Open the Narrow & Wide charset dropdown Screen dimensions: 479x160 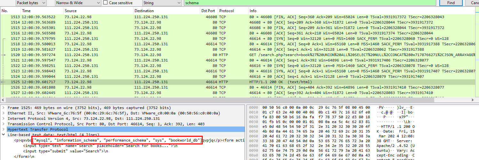[78, 3]
